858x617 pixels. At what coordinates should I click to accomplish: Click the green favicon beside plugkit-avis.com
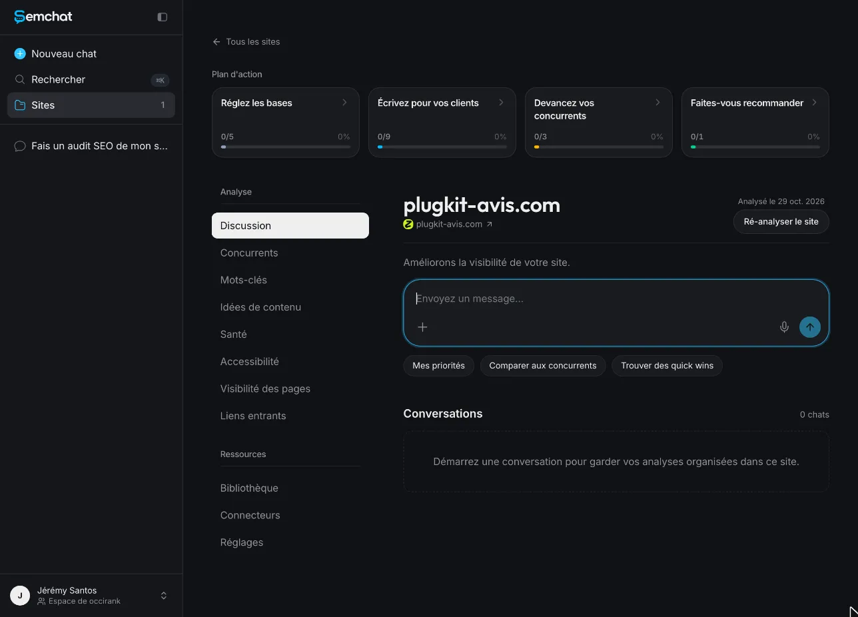(408, 225)
